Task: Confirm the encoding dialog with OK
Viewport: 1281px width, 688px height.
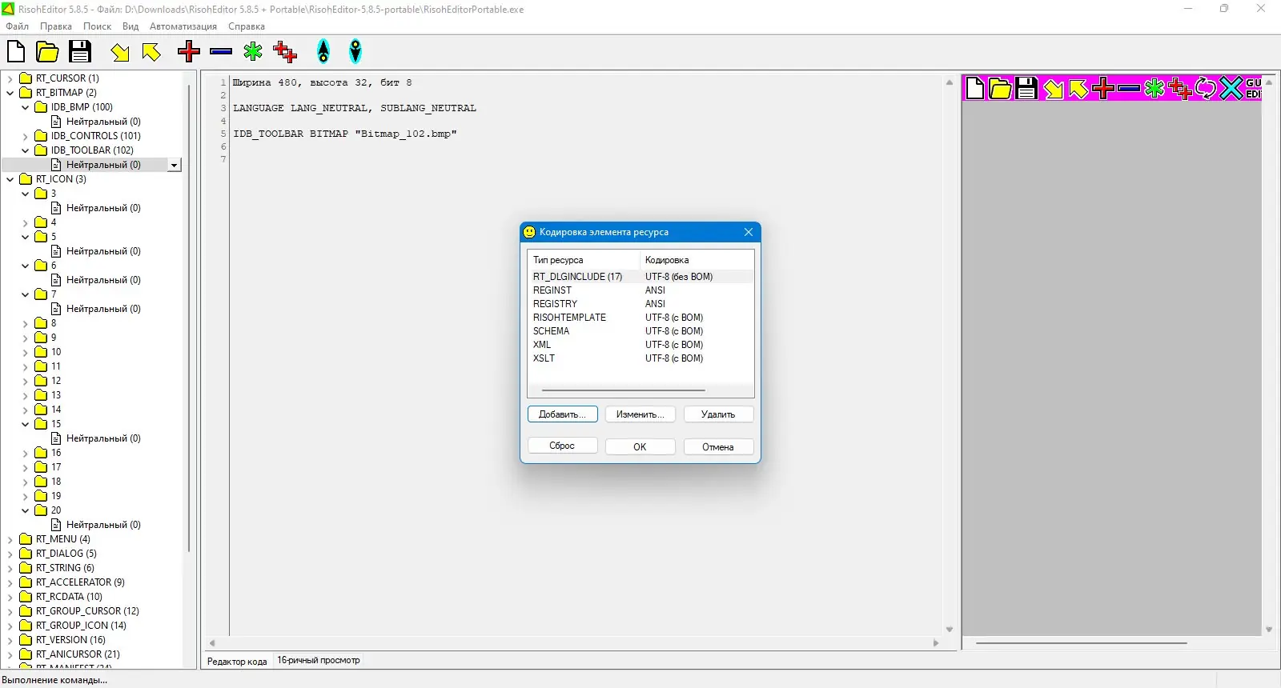Action: (x=640, y=446)
